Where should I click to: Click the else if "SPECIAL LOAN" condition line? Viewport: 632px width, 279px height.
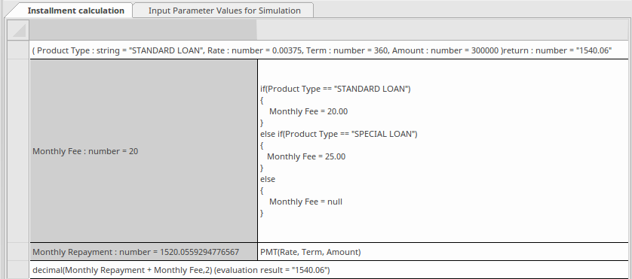[x=339, y=134]
